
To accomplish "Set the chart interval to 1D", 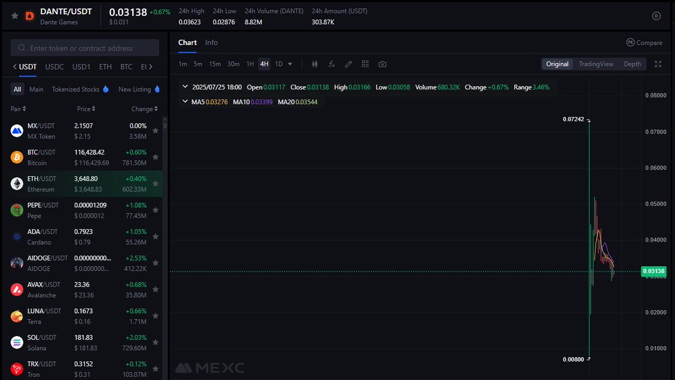I will pos(278,64).
